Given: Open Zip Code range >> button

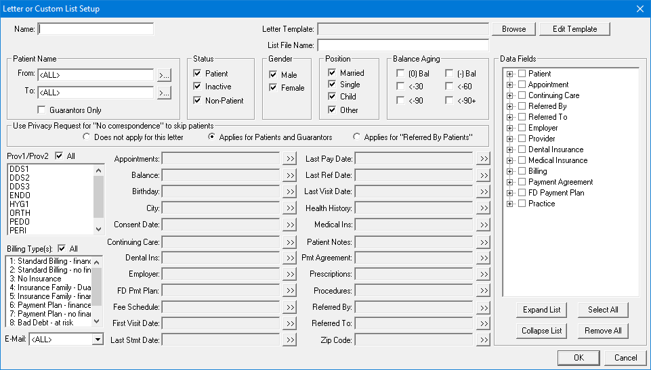Looking at the screenshot, I should [482, 340].
